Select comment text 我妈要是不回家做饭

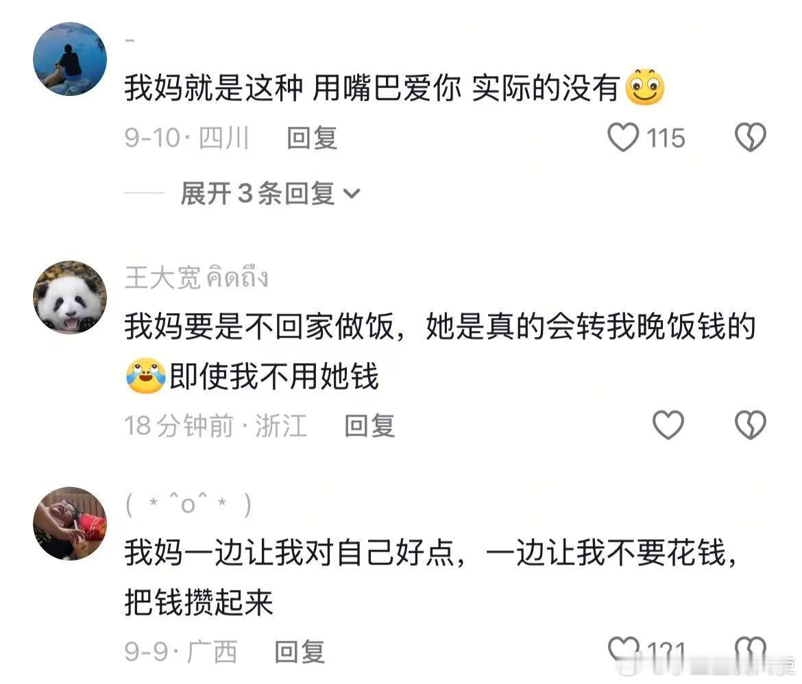click(x=260, y=326)
